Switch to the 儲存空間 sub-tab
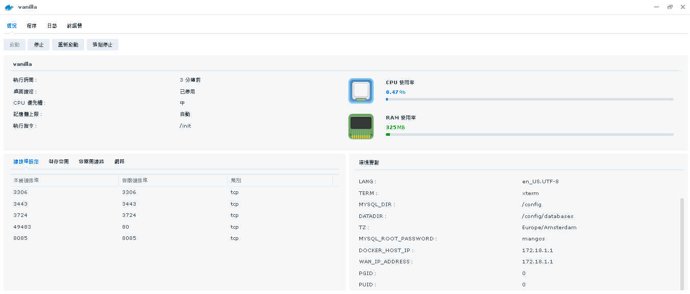Screen dimensions: 690x294 point(59,161)
